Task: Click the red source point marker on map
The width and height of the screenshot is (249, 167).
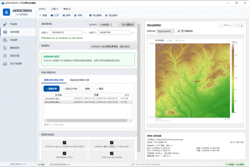Action: click(193, 81)
